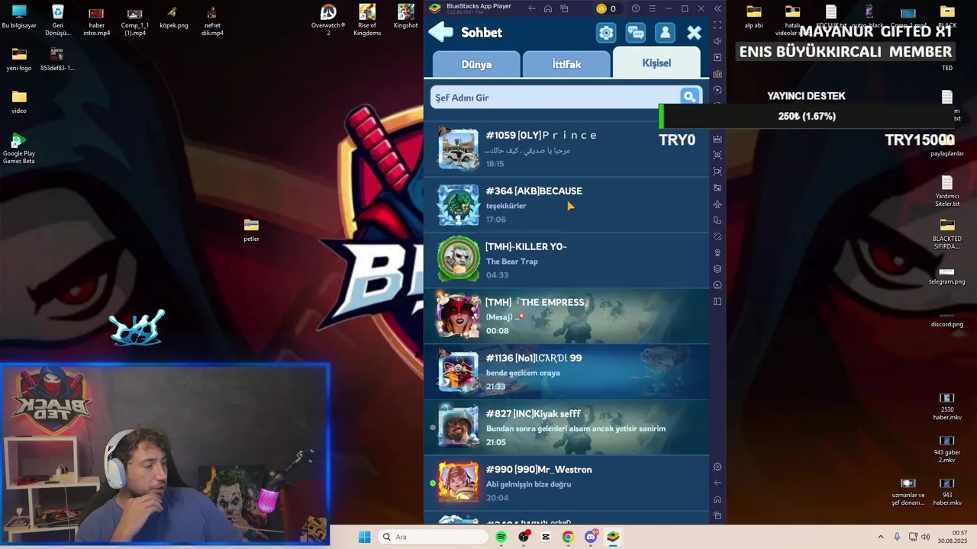Open chat with #827 [INC]Kiyak sefff

566,427
